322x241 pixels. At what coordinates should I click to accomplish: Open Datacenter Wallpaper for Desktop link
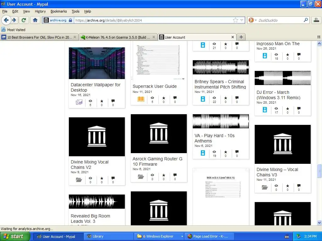[x=96, y=87]
